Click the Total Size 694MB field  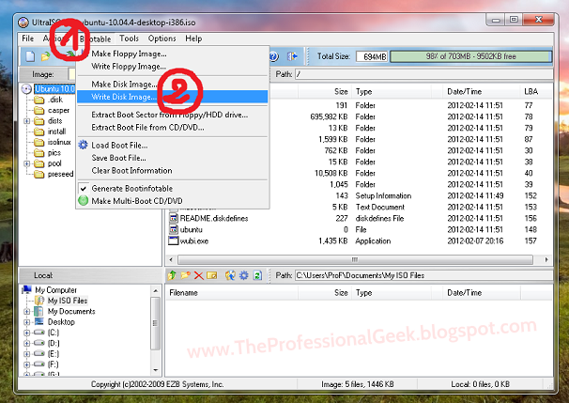372,56
